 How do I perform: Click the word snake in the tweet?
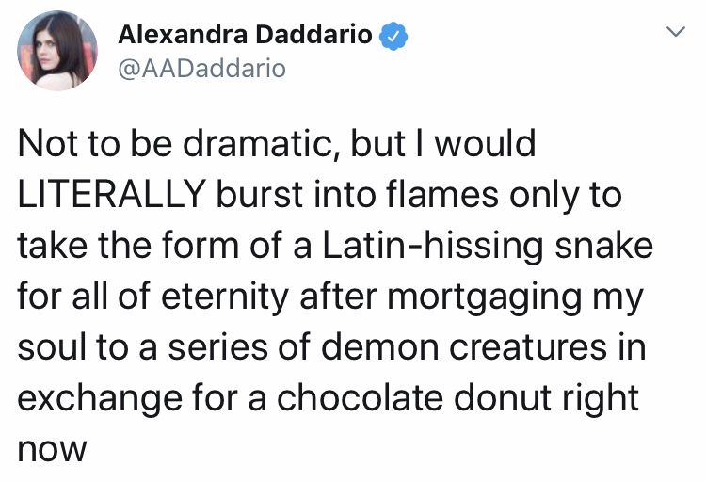click(603, 246)
